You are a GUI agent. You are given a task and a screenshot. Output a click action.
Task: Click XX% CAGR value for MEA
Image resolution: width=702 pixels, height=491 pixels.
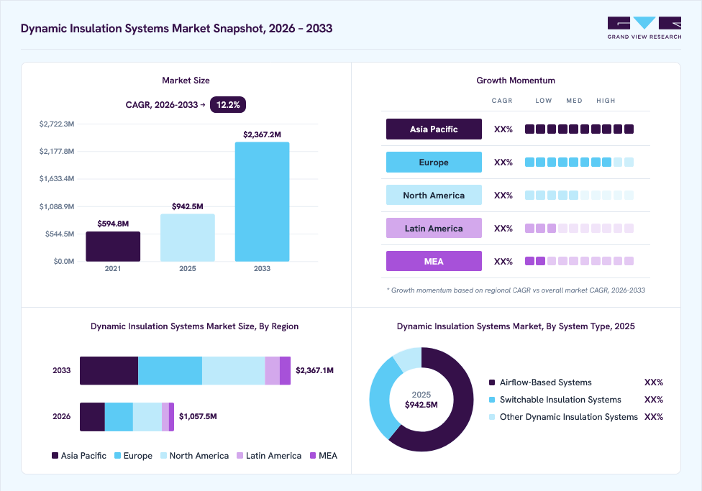tap(503, 262)
